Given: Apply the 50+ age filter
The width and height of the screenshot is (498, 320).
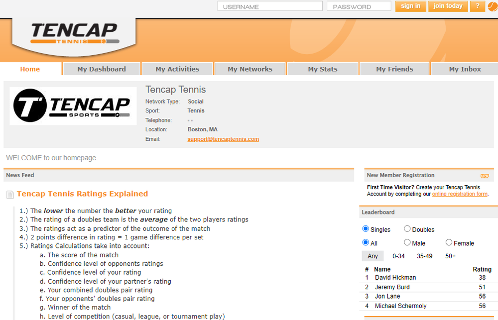Looking at the screenshot, I should point(450,256).
